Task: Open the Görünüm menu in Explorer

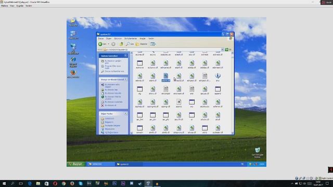Action: pyautogui.click(x=118, y=38)
